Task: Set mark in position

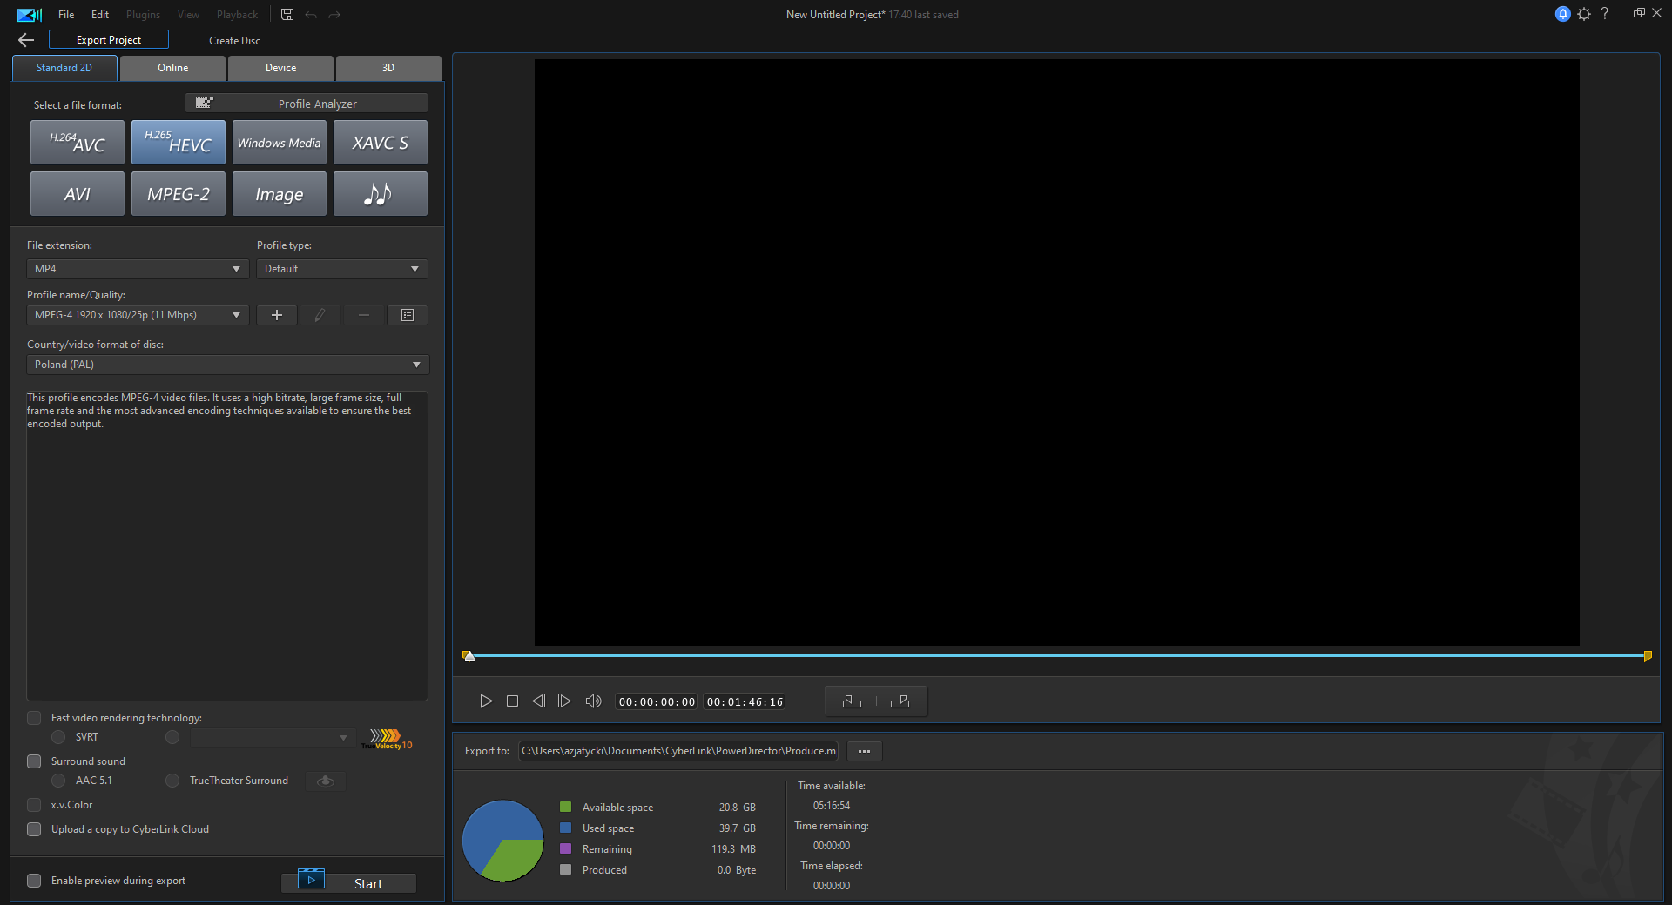Action: click(x=852, y=701)
